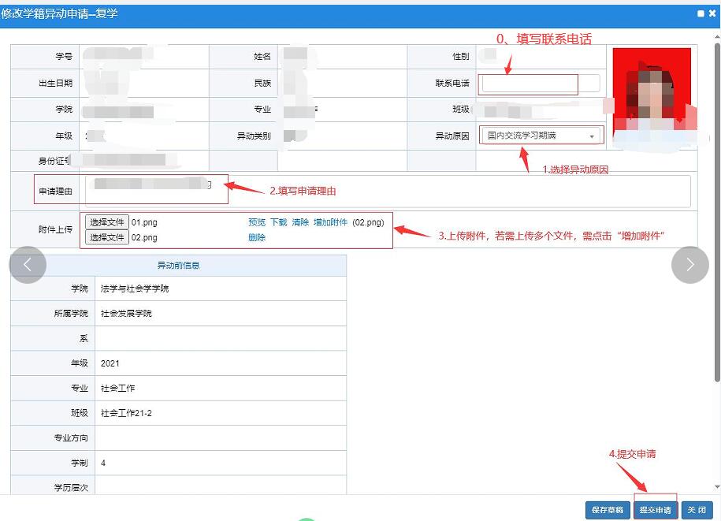Click the 清除 link for the attachment
The height and width of the screenshot is (521, 721).
click(300, 222)
